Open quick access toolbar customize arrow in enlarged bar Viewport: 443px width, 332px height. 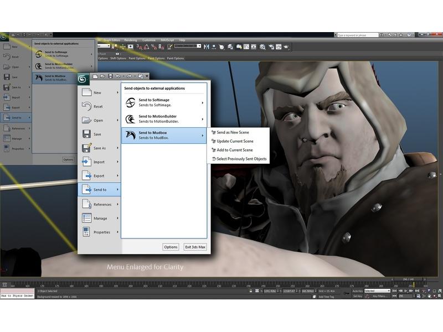[x=147, y=76]
